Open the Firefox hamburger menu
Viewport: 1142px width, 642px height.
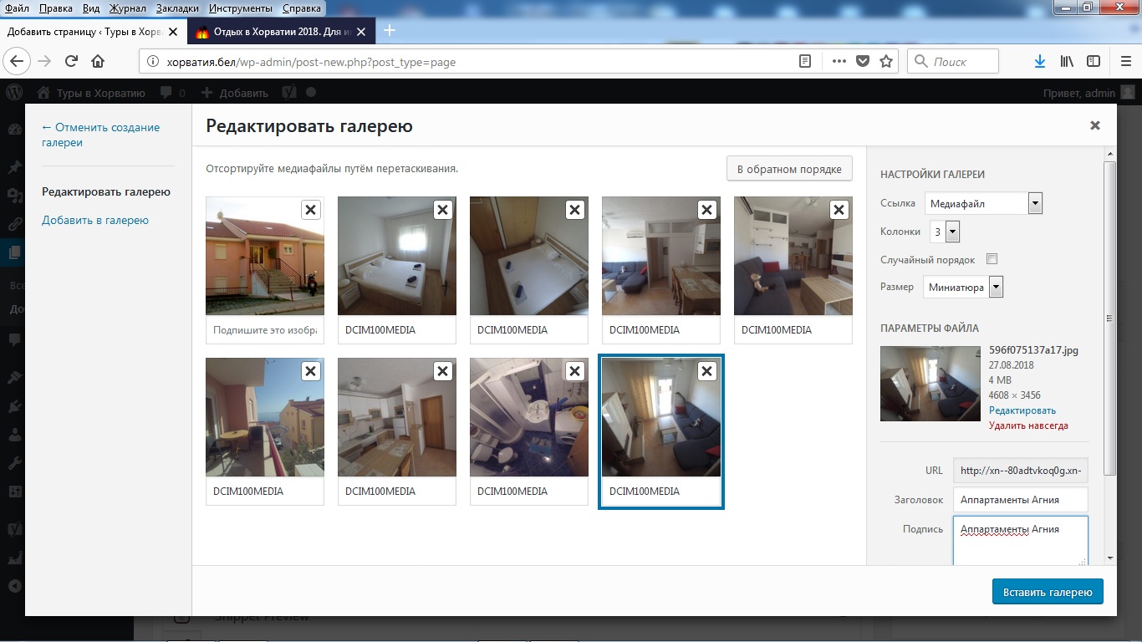click(1125, 61)
